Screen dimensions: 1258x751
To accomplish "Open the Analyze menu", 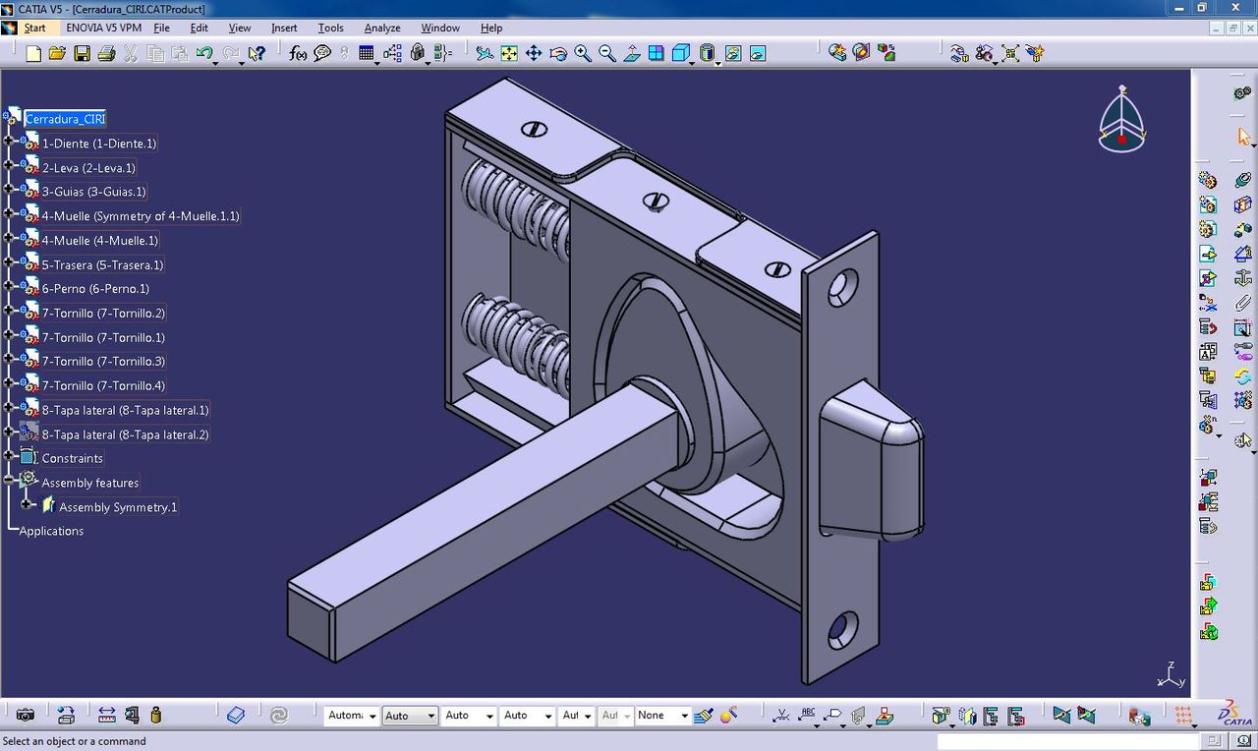I will 382,28.
